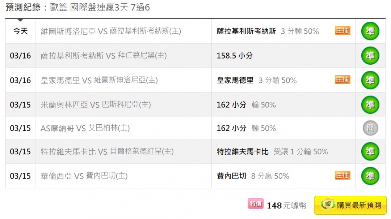Open 維圖斯博洛尼亞 VS 薩拉基利斯考納斯 match
The image size is (391, 219).
pyautogui.click(x=111, y=31)
